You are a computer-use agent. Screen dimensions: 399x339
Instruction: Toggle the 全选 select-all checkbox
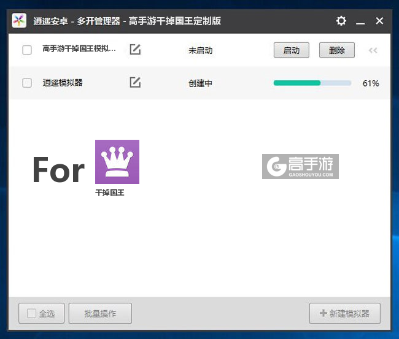point(31,313)
